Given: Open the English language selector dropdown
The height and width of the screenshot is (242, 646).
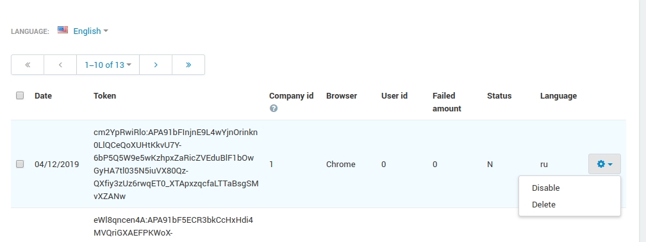Looking at the screenshot, I should point(90,31).
